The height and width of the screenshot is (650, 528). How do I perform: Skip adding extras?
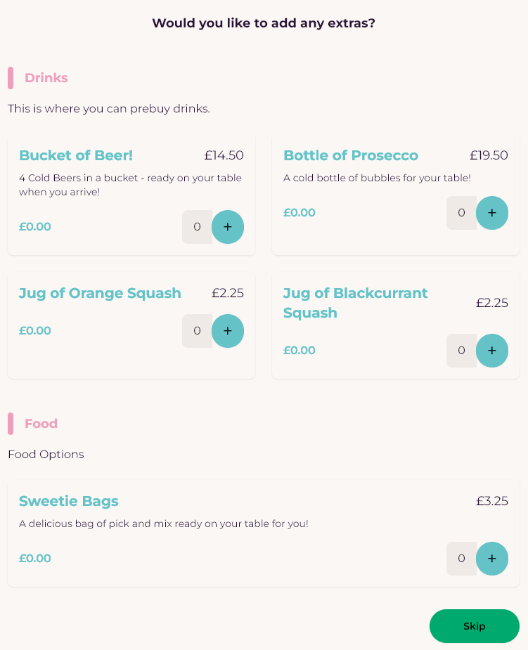coord(474,626)
